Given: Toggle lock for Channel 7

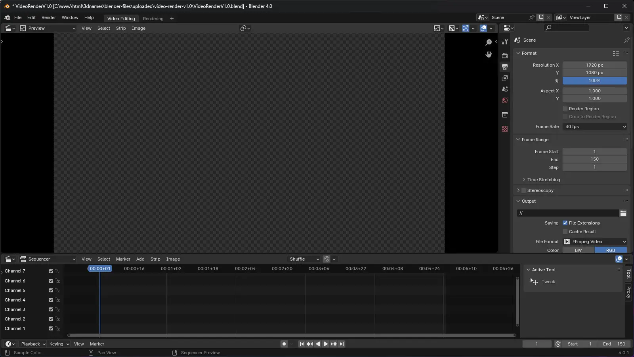Looking at the screenshot, I should tap(58, 271).
